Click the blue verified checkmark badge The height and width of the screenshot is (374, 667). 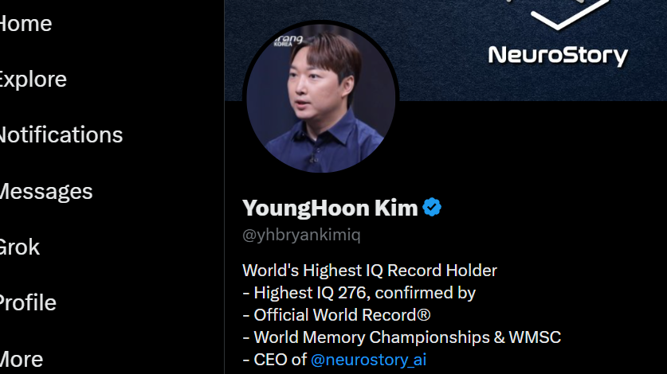coord(432,208)
